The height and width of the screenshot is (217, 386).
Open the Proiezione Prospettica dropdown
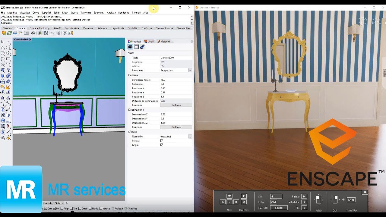190,70
